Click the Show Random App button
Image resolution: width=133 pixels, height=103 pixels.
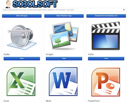pos(64,16)
